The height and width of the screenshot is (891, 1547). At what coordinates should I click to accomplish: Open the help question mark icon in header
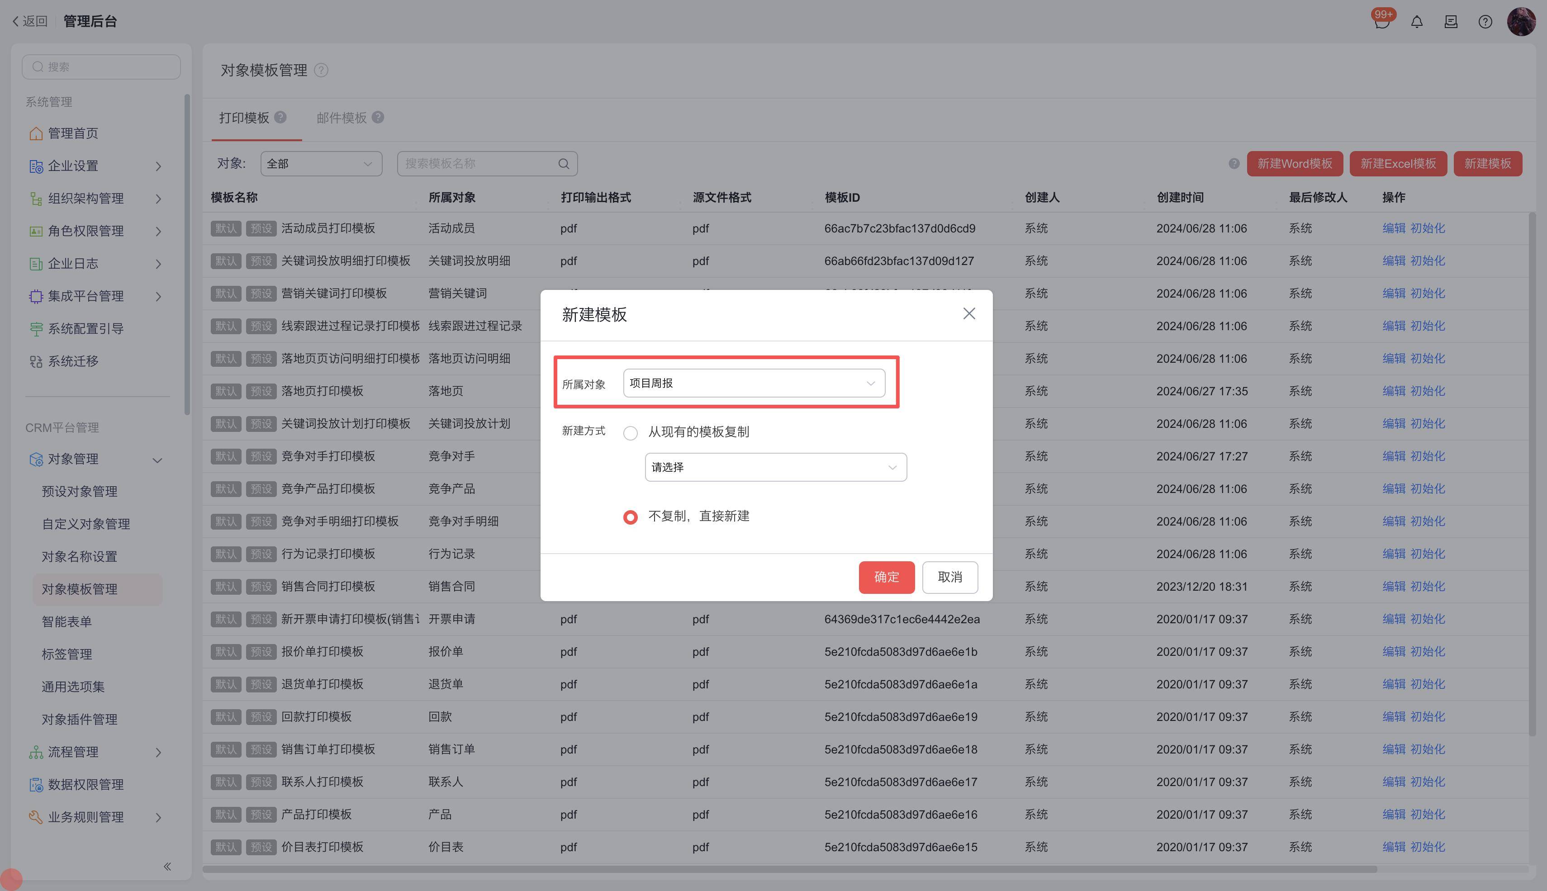click(1485, 22)
